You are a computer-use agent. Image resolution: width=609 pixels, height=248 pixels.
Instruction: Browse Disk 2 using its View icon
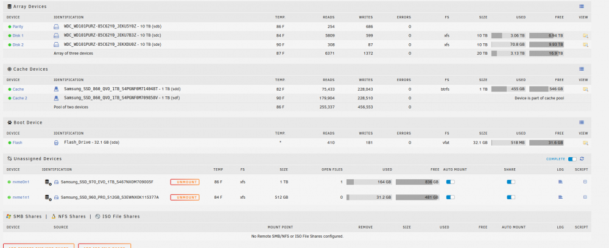click(x=585, y=44)
